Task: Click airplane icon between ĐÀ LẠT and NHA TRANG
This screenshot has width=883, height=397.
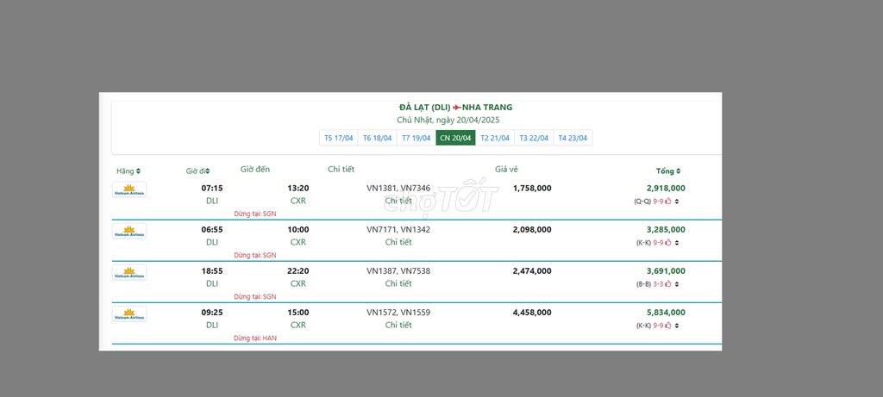Action: pyautogui.click(x=457, y=108)
